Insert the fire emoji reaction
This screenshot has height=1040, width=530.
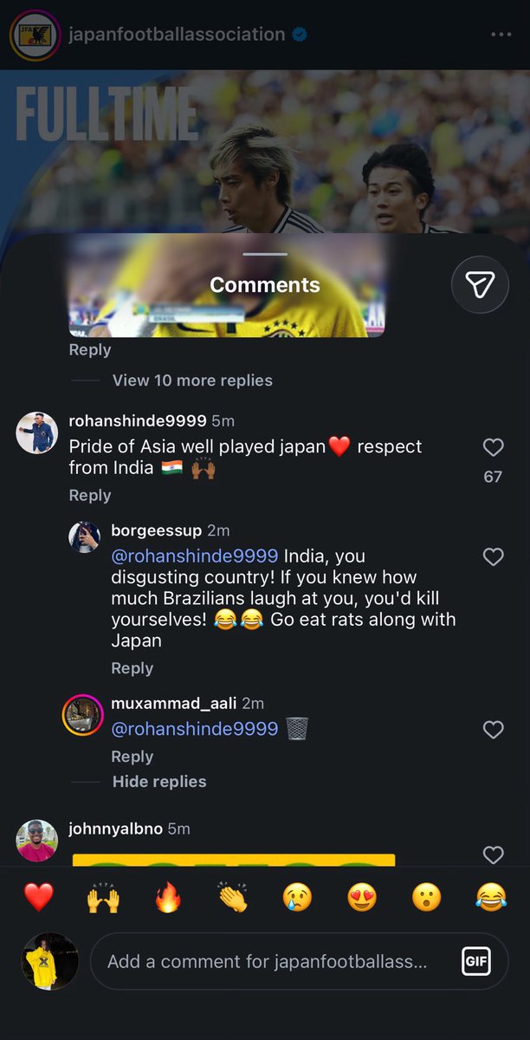tap(168, 897)
